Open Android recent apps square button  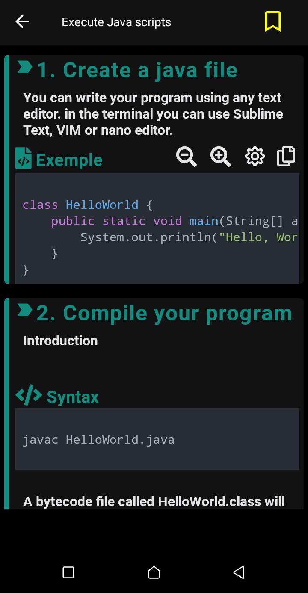[x=68, y=572]
